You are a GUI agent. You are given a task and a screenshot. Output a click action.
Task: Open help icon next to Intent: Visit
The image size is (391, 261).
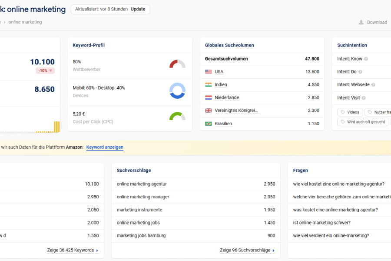(364, 98)
